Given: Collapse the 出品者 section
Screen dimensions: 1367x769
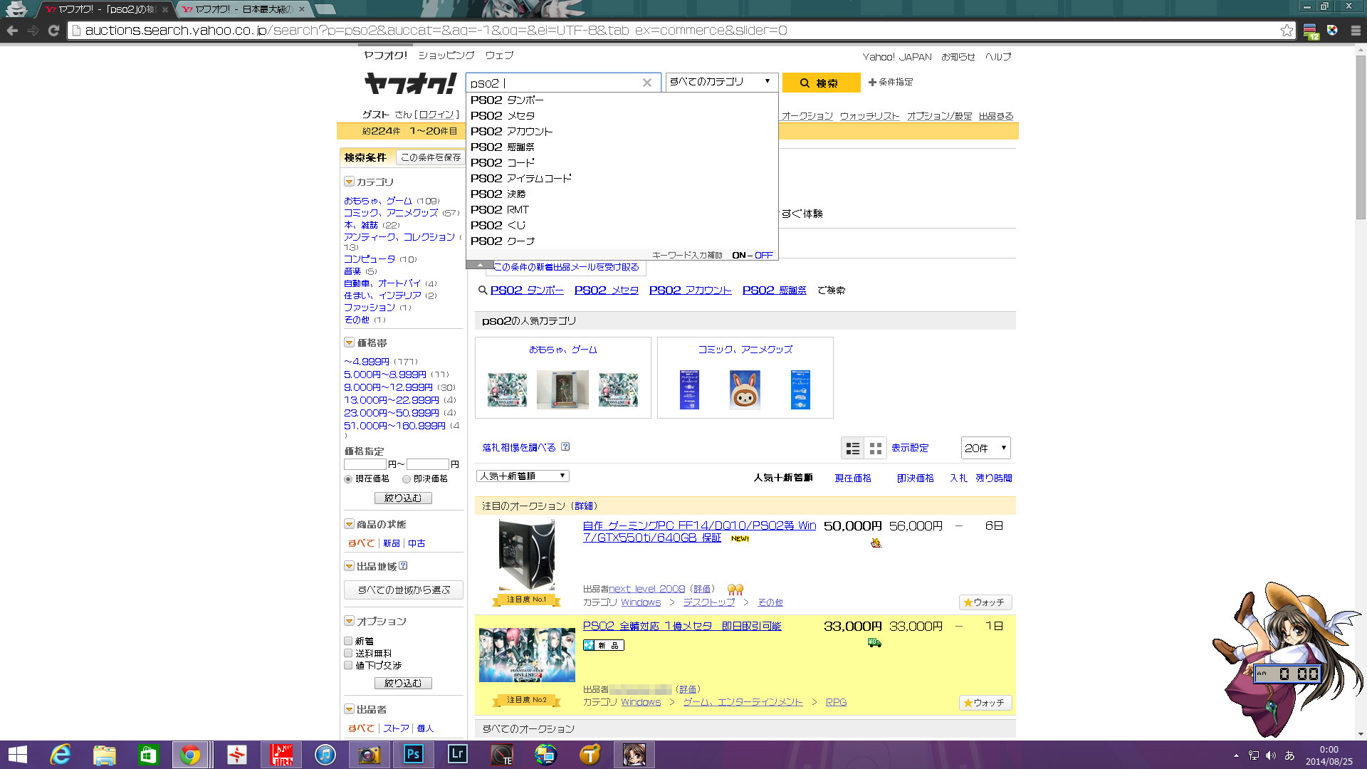Looking at the screenshot, I should [x=349, y=709].
